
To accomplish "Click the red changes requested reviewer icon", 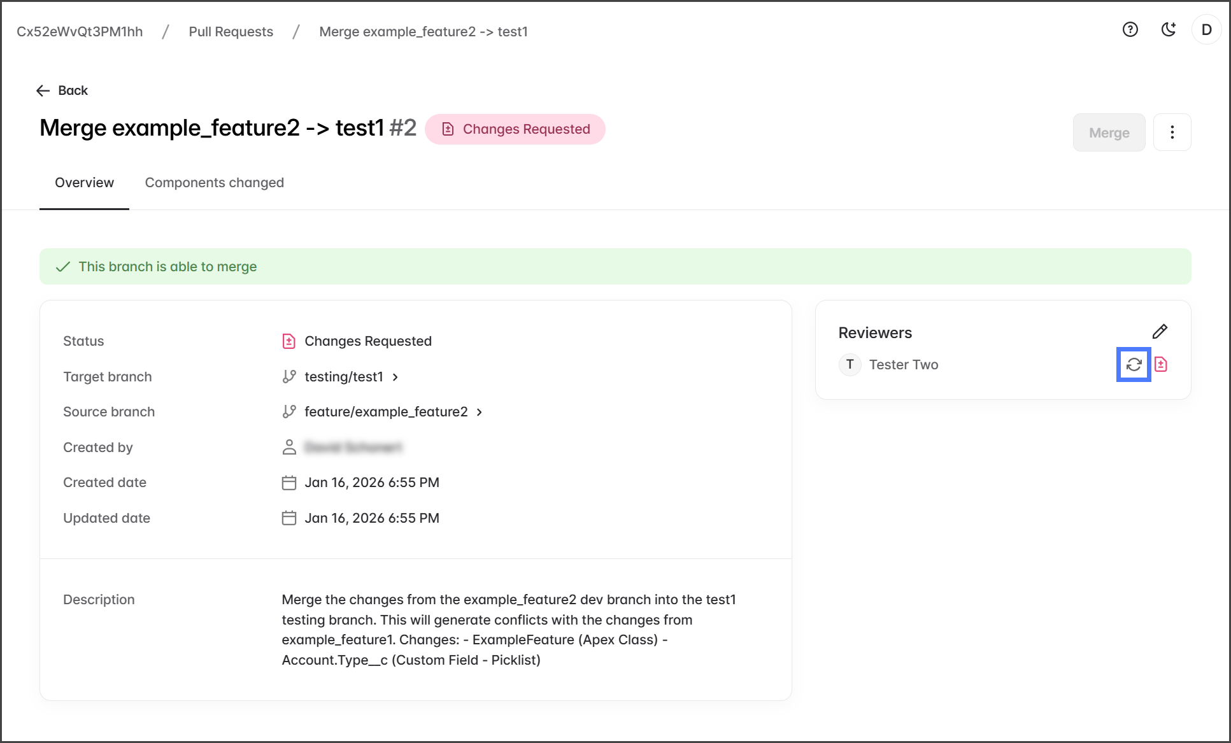I will click(1161, 364).
